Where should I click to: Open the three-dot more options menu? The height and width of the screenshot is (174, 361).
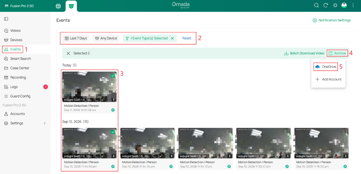click(353, 5)
